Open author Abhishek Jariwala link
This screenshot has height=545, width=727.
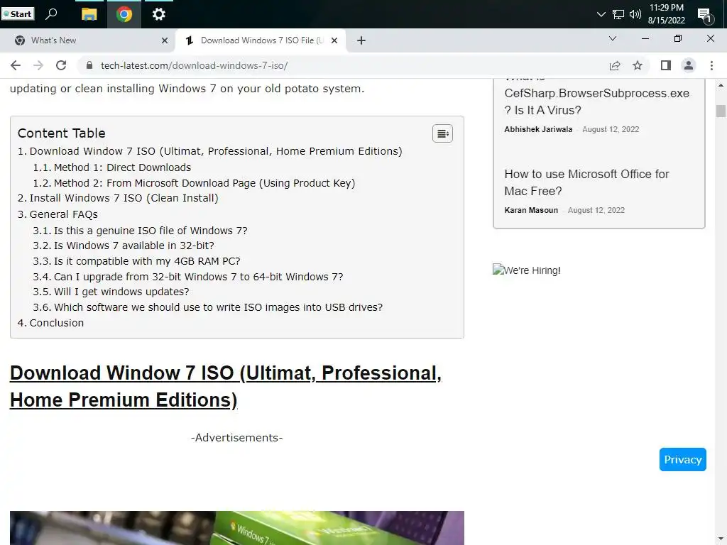pyautogui.click(x=538, y=129)
